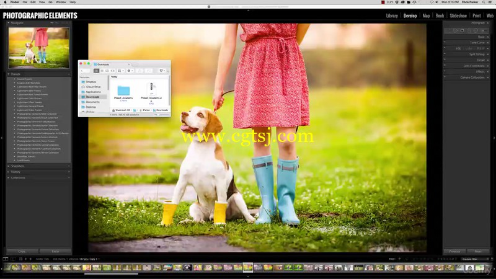Click the second window display icon in filmstrip bar
The height and width of the screenshot is (279, 496).
point(12,259)
